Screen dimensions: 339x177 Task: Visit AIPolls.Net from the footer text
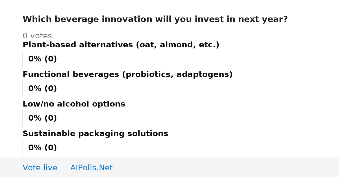(x=91, y=168)
